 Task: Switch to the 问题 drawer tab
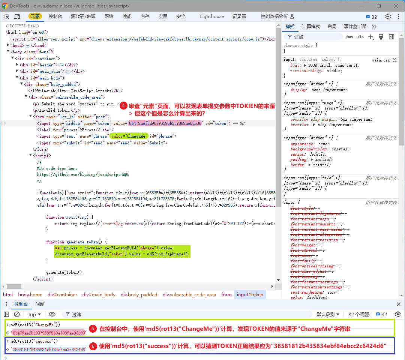[40, 304]
